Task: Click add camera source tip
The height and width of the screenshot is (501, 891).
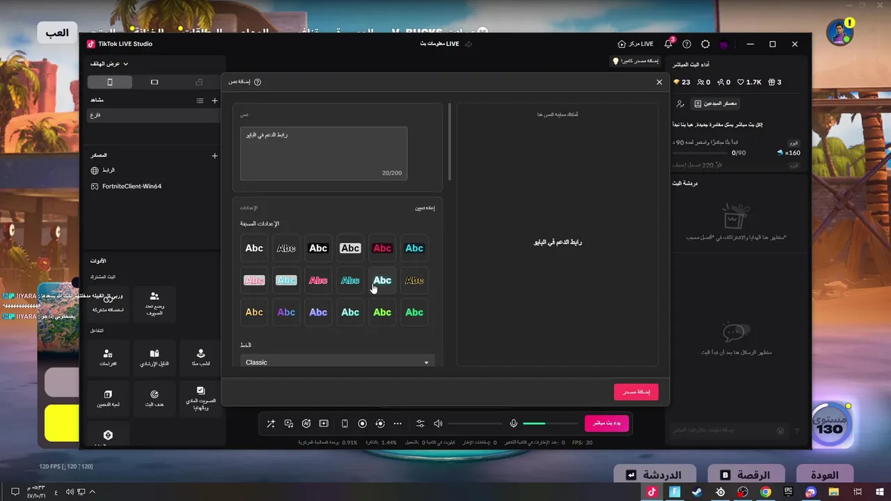Action: pos(635,61)
